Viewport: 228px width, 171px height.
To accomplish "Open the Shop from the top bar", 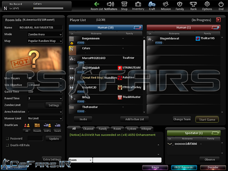I will (x=124, y=6).
